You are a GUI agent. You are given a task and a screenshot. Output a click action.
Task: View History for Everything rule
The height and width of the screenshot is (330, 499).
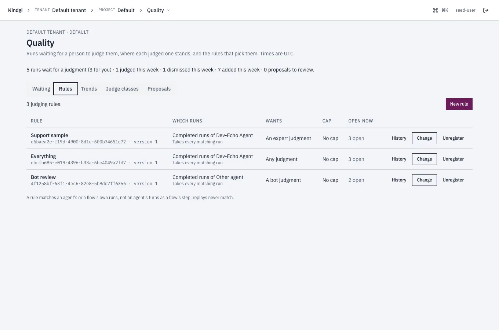click(x=399, y=159)
